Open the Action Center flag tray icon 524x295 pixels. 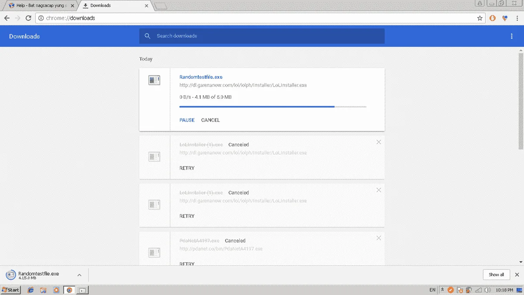[459, 290]
